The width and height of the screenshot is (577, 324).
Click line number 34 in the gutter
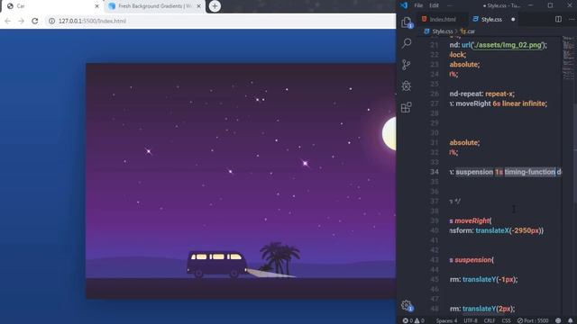(435, 172)
